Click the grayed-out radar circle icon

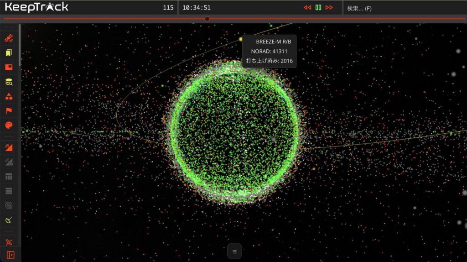tap(9, 205)
